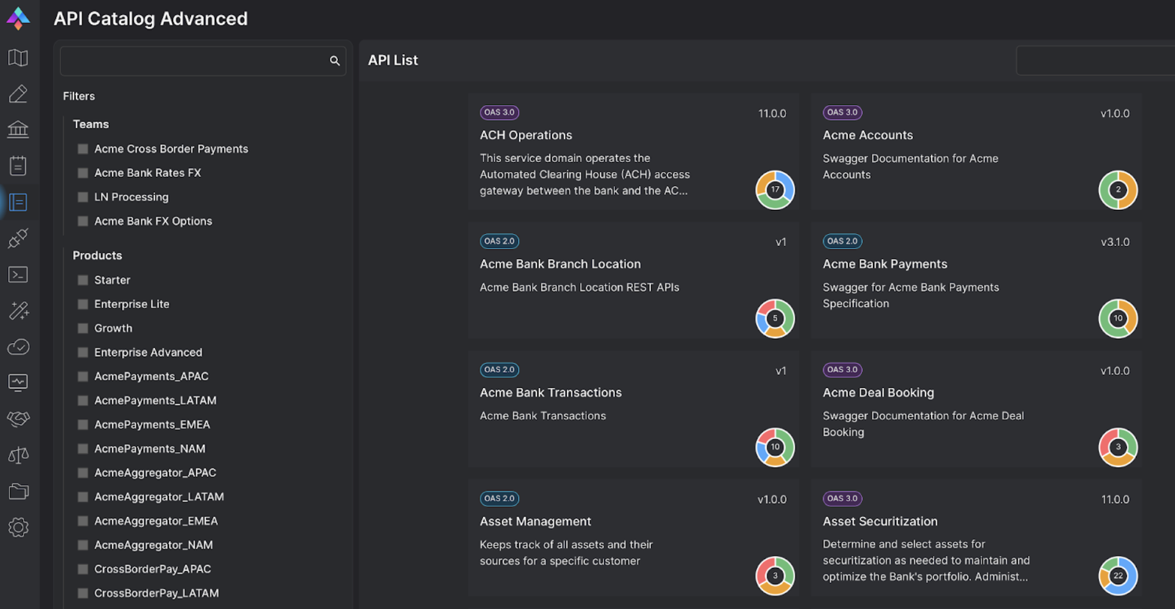Tick the Enterprise Advanced product checkbox
Image resolution: width=1175 pixels, height=609 pixels.
(x=83, y=352)
